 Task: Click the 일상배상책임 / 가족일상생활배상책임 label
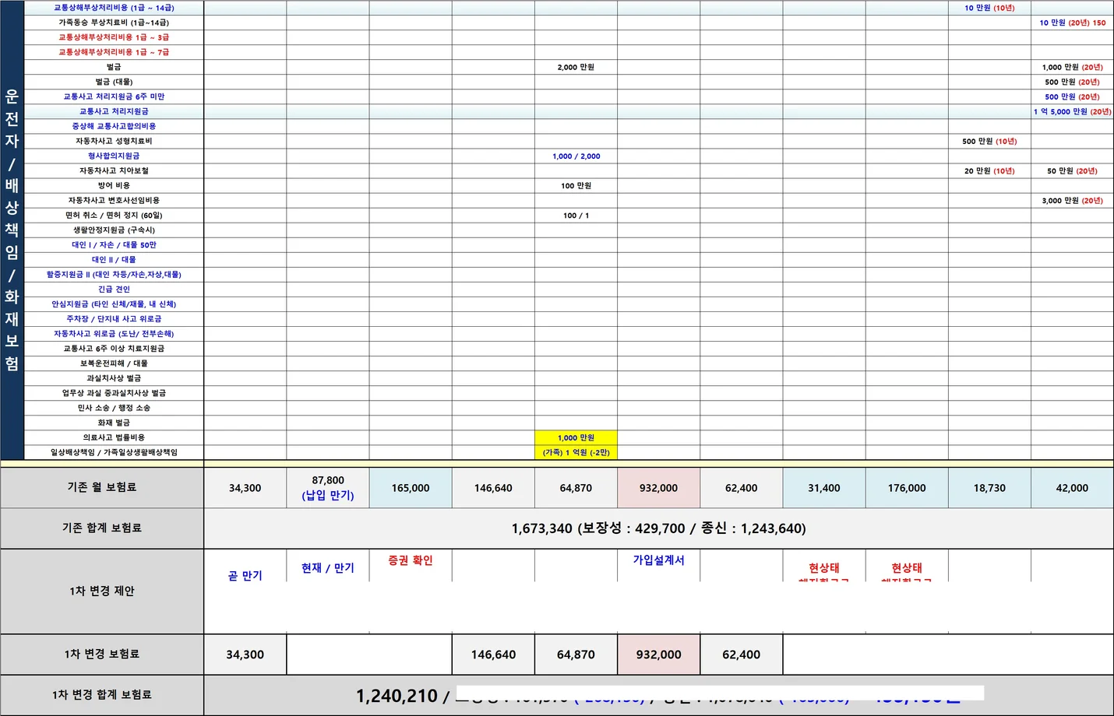(x=114, y=451)
